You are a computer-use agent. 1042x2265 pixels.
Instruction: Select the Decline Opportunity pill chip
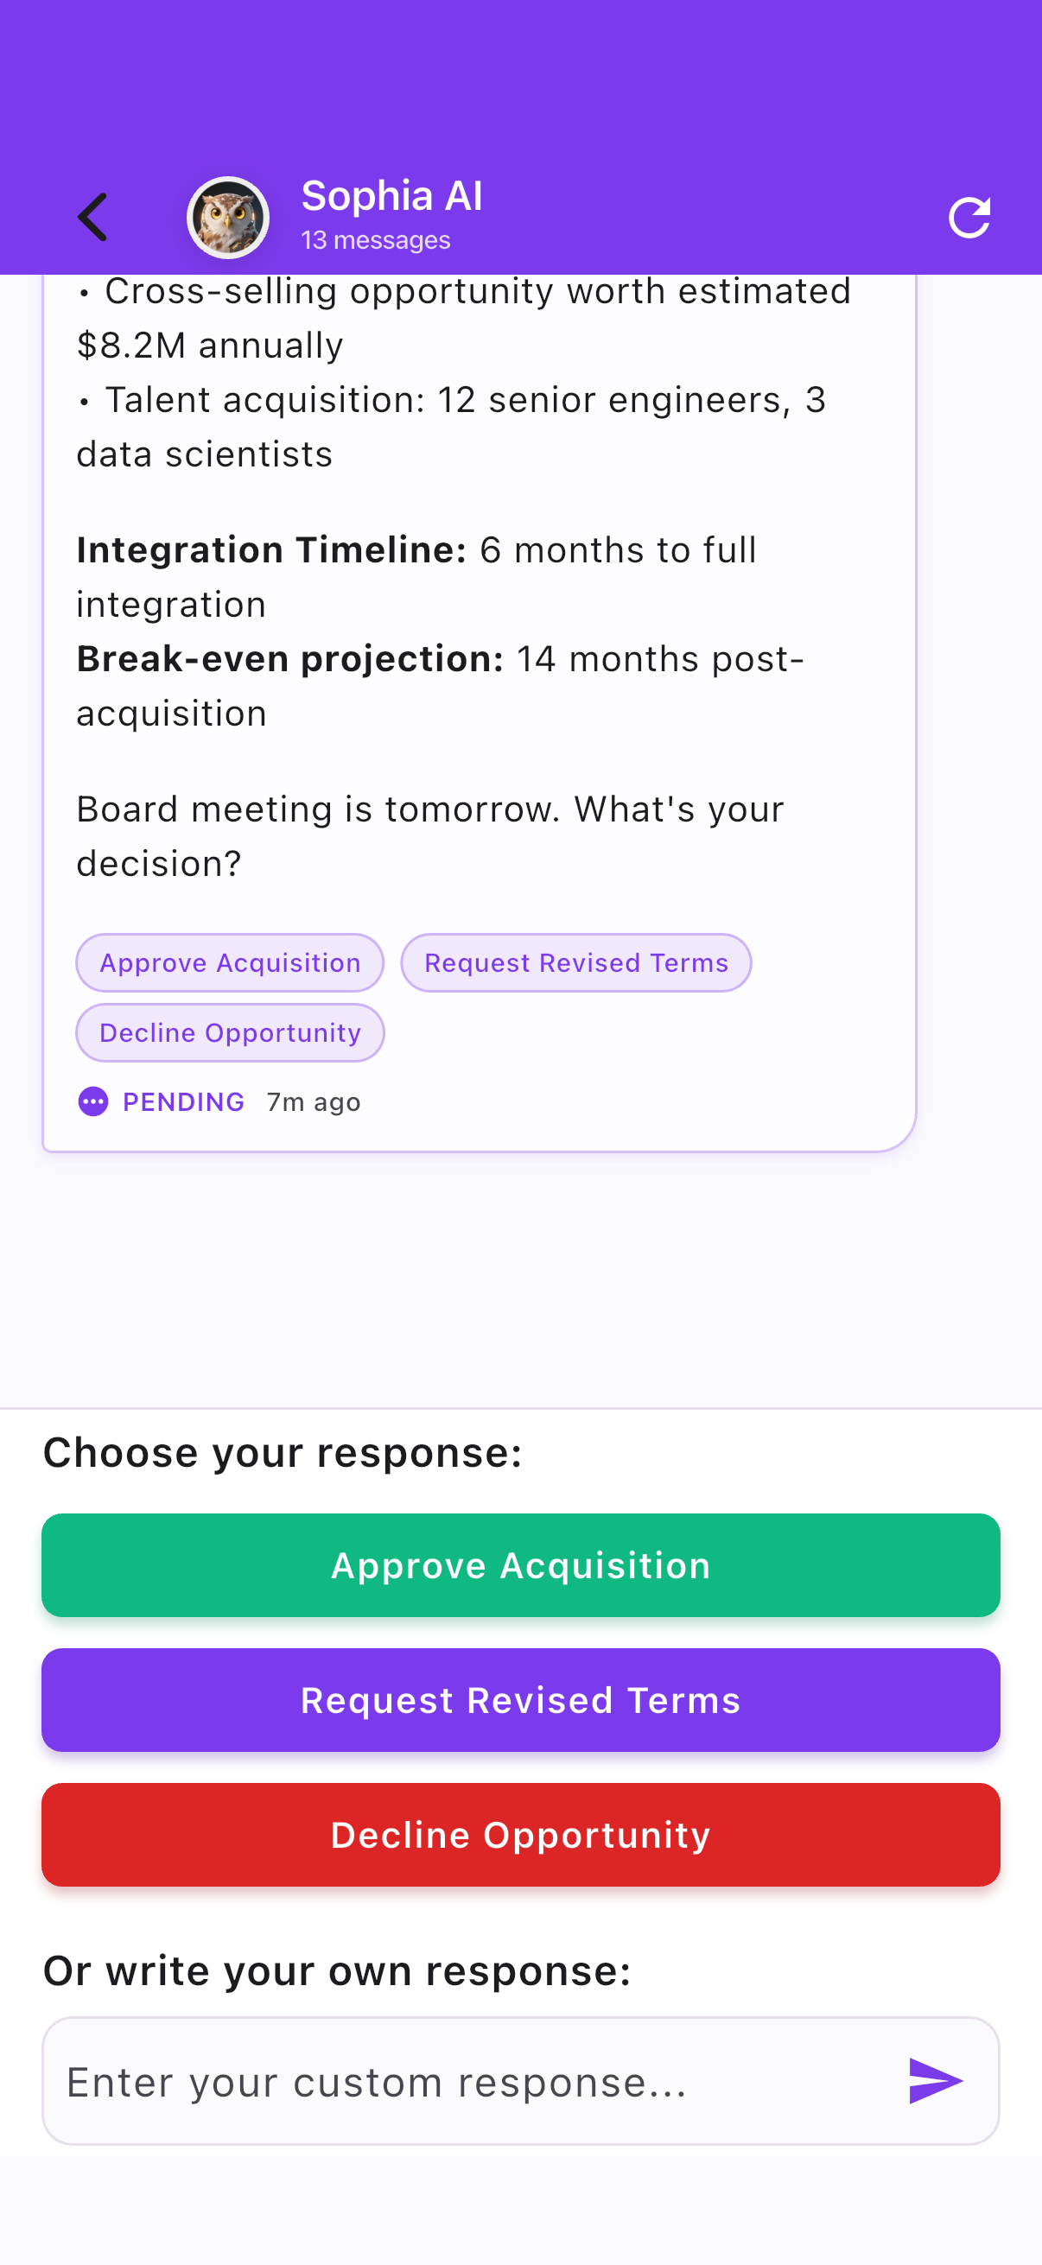229,1032
